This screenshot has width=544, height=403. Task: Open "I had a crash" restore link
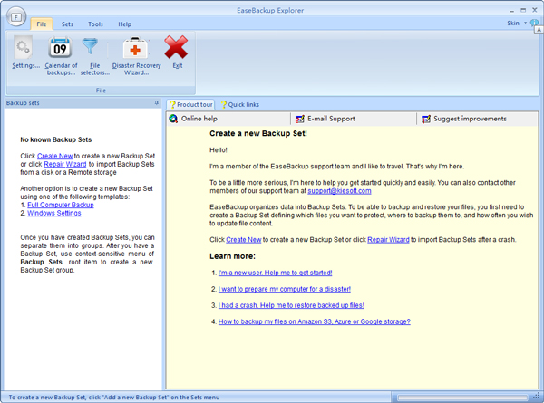coord(291,305)
